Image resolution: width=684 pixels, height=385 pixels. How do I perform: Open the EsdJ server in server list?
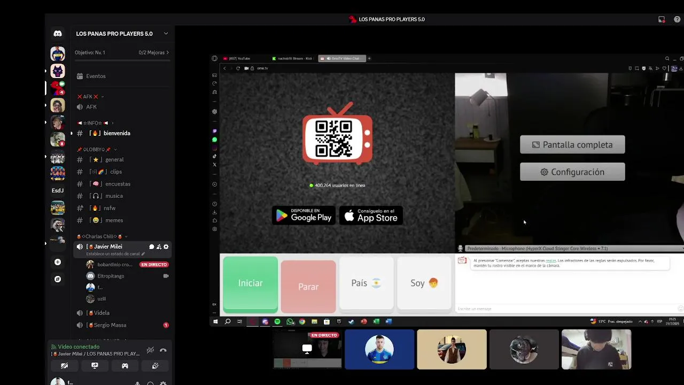(58, 190)
